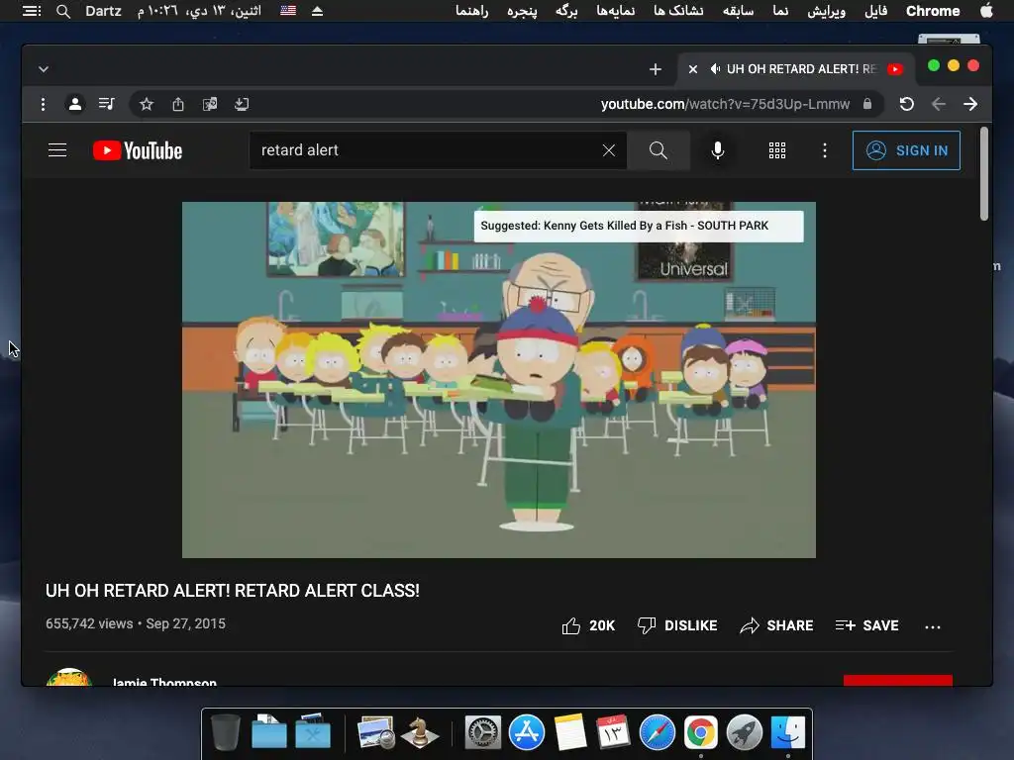
Task: Close the UH OH RETARD ALERT tab
Action: tap(692, 69)
